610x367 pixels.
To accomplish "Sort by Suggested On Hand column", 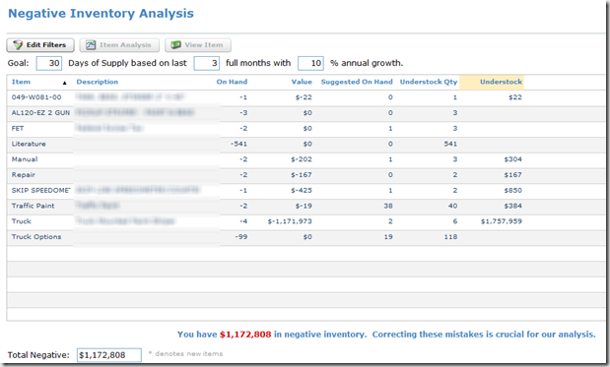I will [357, 82].
